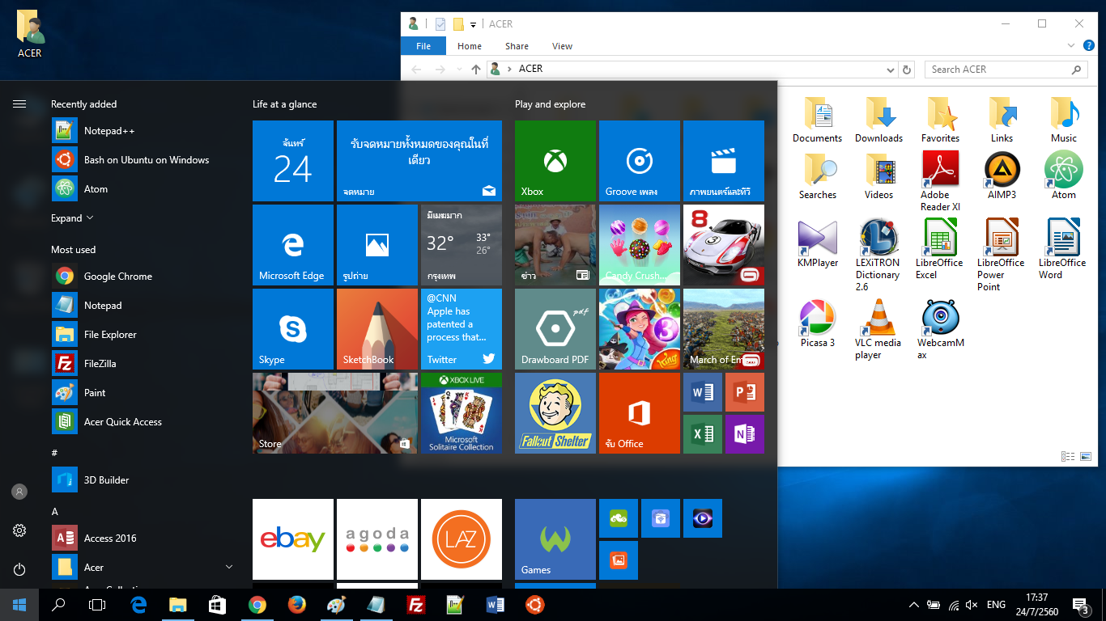Click FileZilla icon in taskbar
The width and height of the screenshot is (1106, 621).
click(415, 605)
